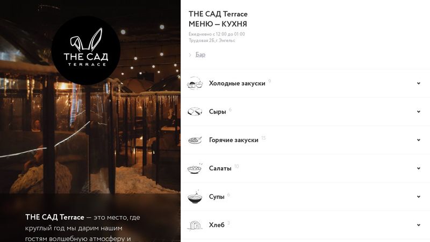
Task: Click THE САД Terrace rabbit logo
Action: pos(86,50)
